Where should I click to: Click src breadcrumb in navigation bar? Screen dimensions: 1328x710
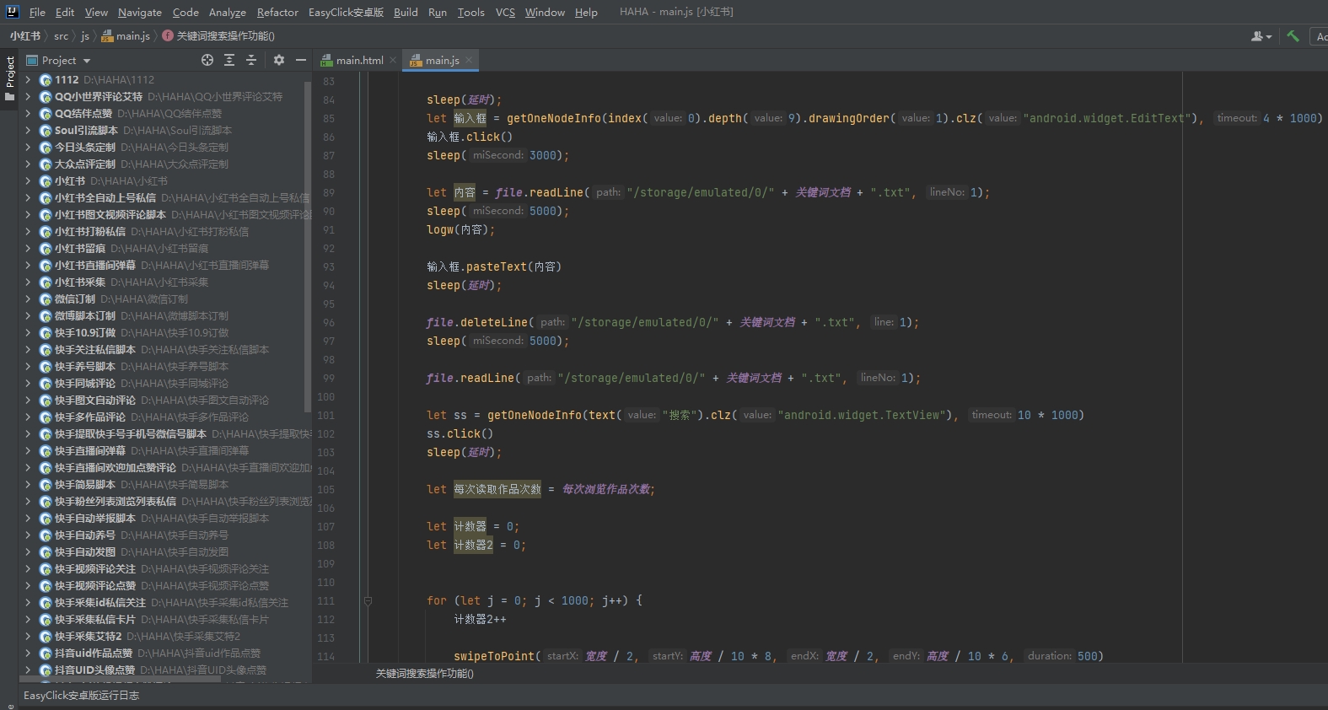[62, 35]
